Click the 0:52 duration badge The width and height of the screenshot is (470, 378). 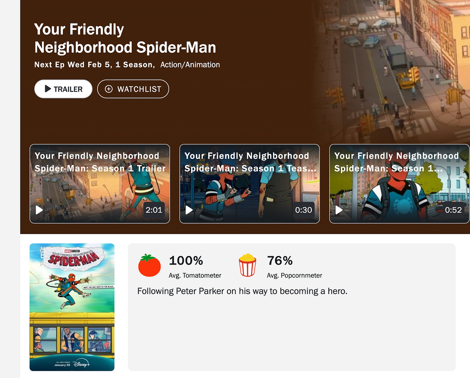click(454, 210)
